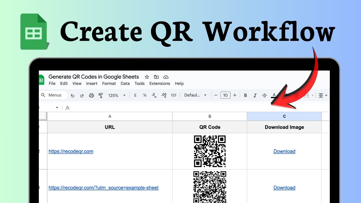
Task: Open the 123 number formats menu
Action: click(x=173, y=95)
